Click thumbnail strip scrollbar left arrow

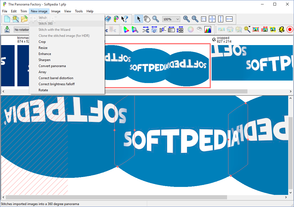(3, 92)
